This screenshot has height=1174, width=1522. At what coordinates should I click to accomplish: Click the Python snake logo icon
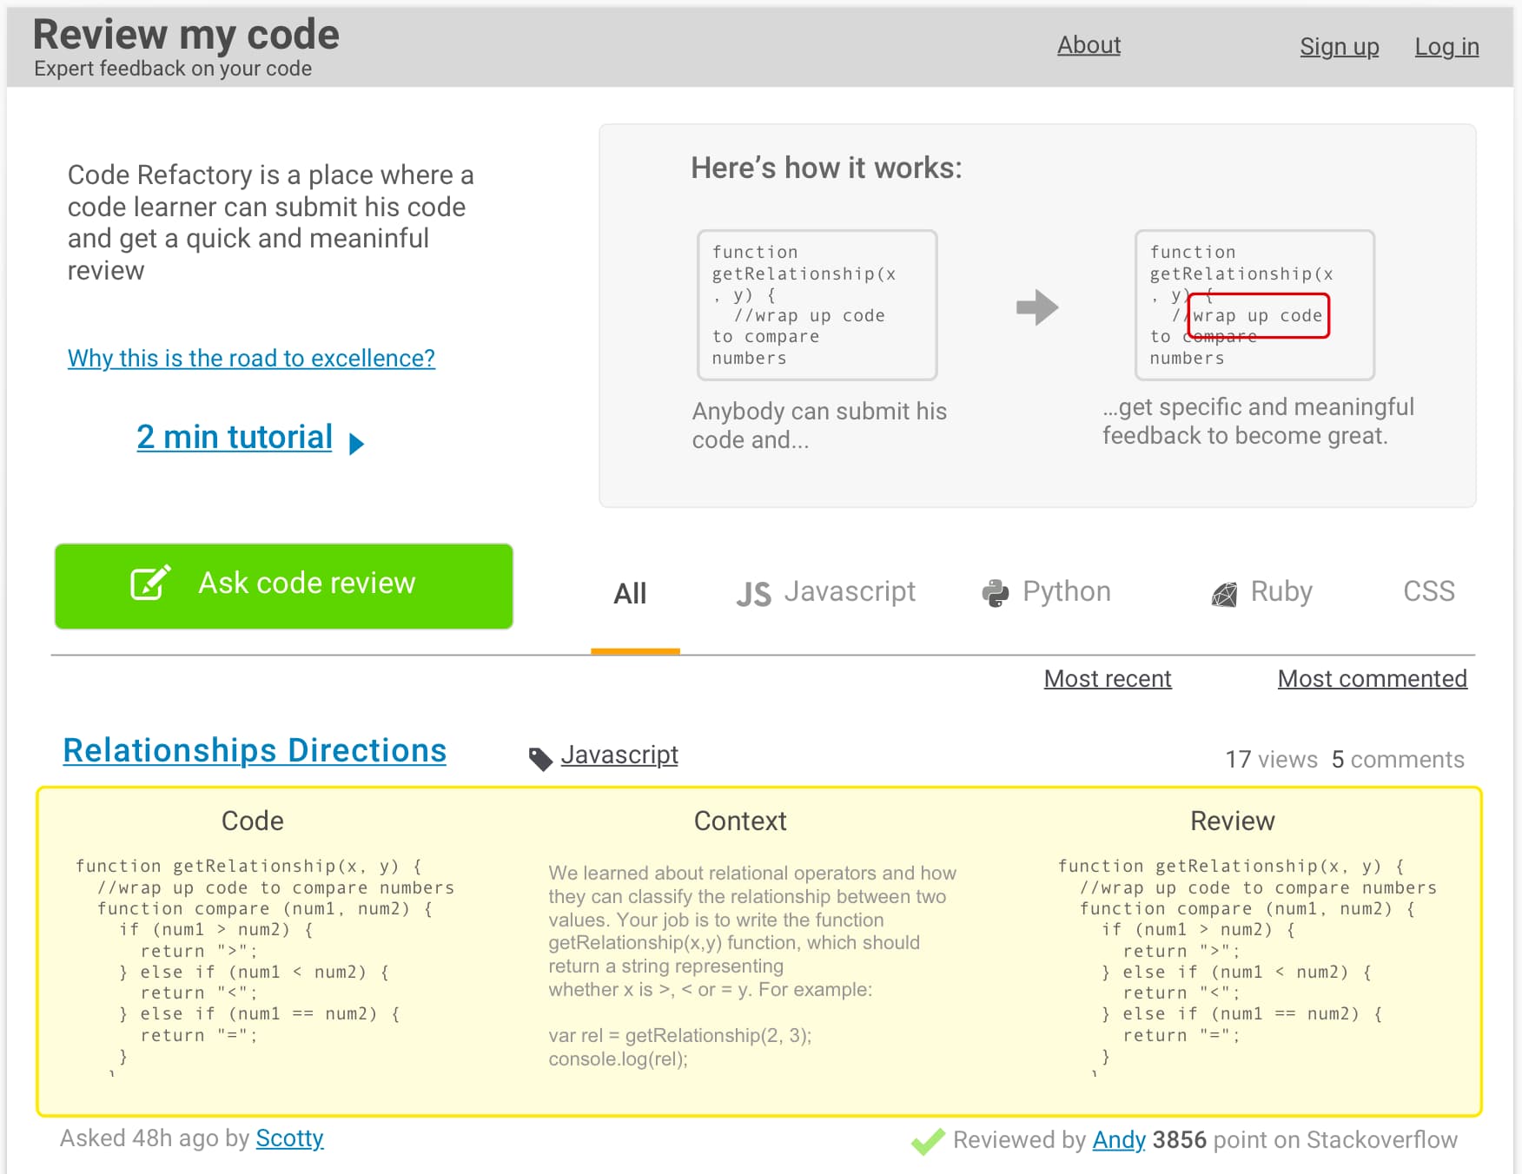[996, 593]
